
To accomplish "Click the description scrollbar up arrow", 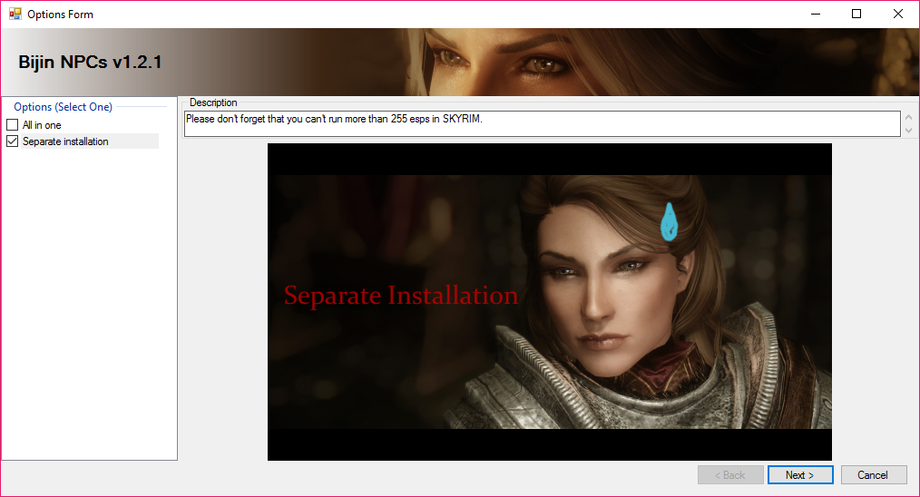I will pos(908,117).
